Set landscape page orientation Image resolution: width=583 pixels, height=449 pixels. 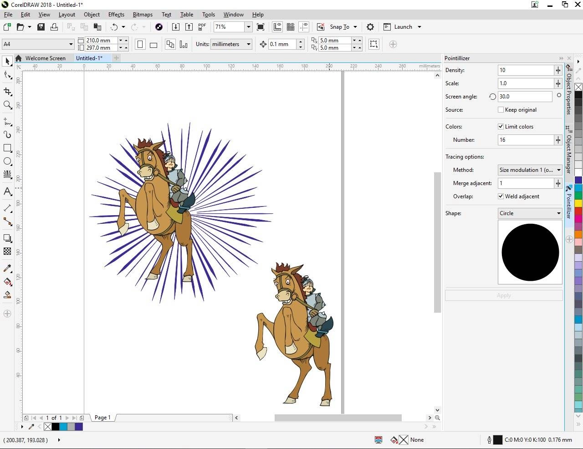[x=153, y=44]
